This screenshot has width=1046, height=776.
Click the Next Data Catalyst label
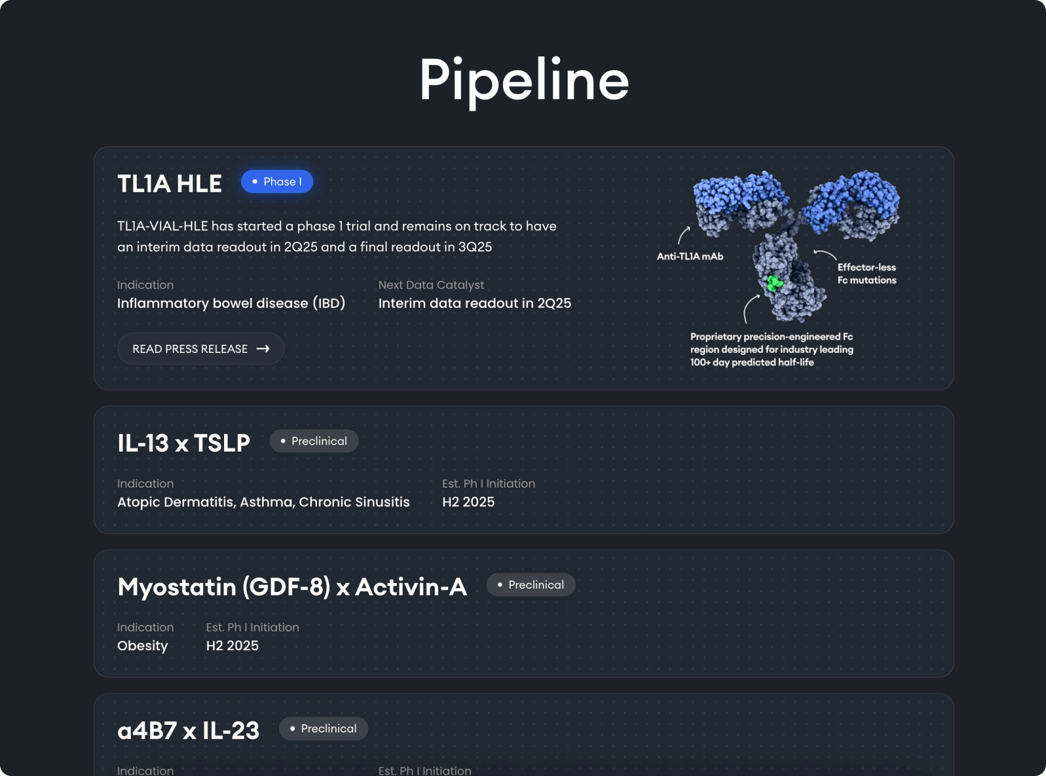click(x=431, y=285)
